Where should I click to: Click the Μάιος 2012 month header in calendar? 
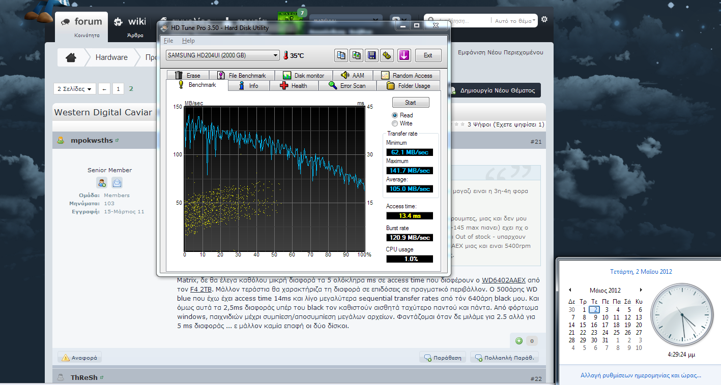(605, 291)
